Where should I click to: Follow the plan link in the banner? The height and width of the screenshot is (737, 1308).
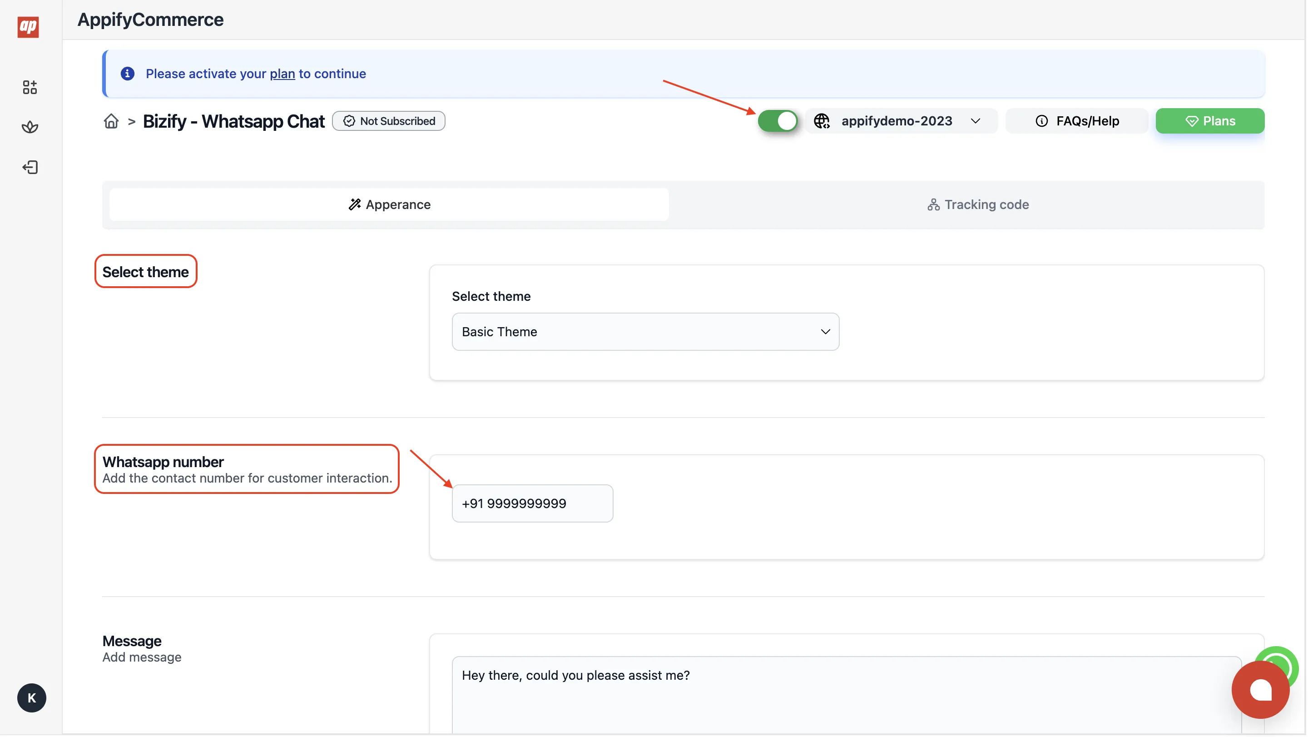tap(282, 74)
